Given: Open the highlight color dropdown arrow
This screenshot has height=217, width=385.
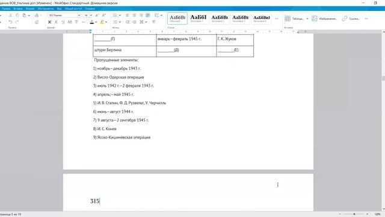Looking at the screenshot, I should click(x=106, y=22).
